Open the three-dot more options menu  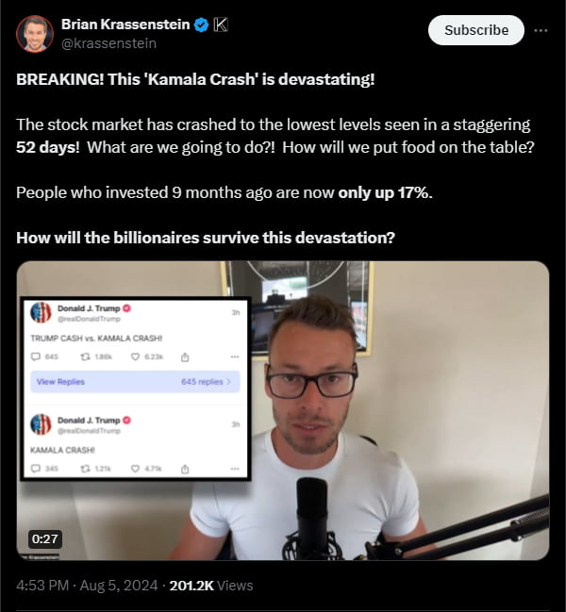(x=541, y=30)
